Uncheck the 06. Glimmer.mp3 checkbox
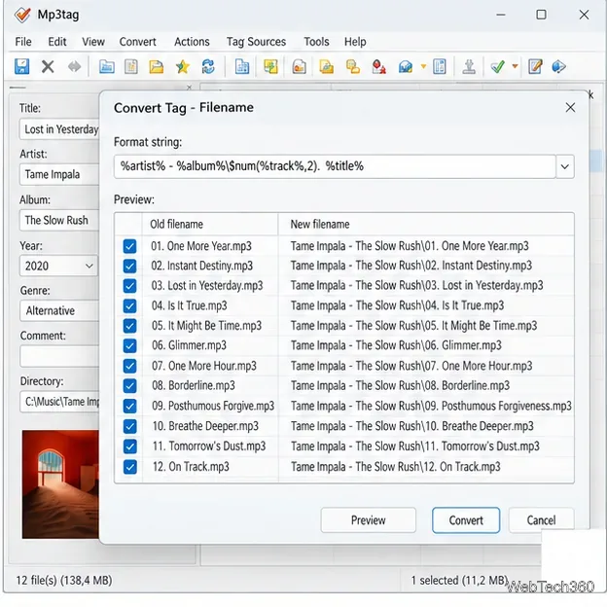 129,345
